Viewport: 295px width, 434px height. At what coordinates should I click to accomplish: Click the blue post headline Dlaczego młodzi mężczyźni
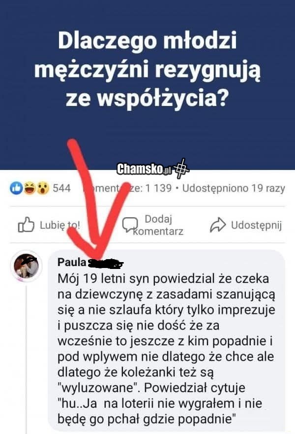[147, 69]
